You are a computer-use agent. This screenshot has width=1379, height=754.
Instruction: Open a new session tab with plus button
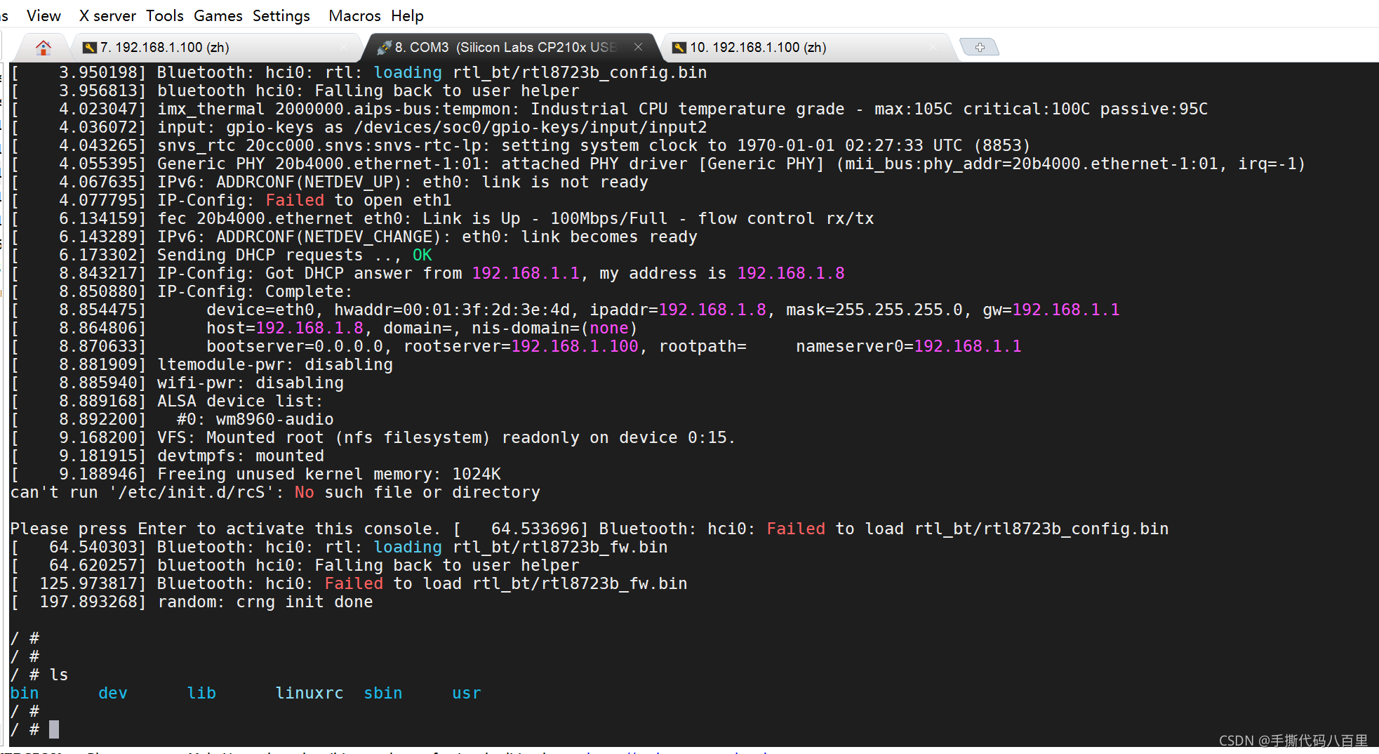coord(980,47)
